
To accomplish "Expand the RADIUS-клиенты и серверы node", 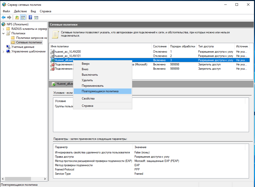I will pos(3,29).
